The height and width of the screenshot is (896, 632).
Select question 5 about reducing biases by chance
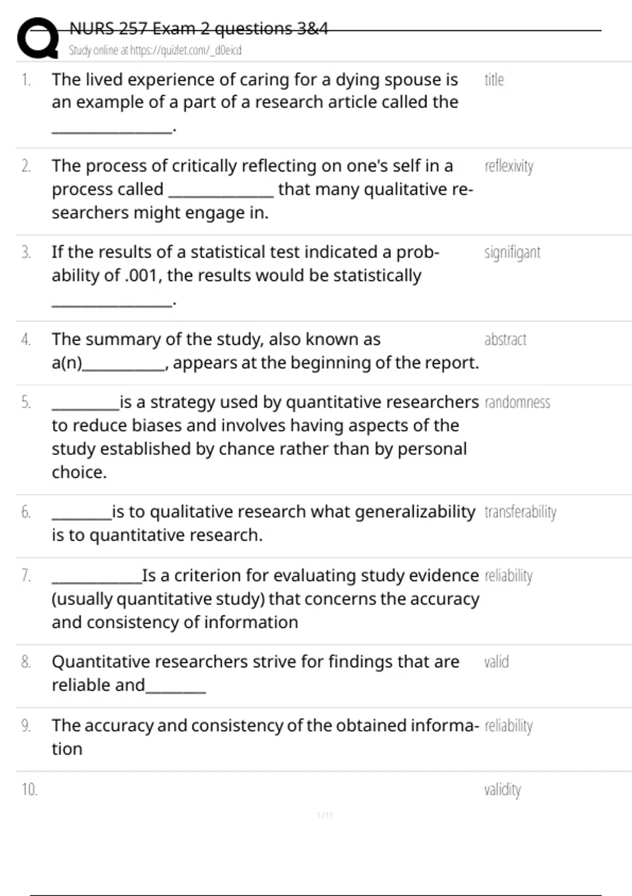pos(265,436)
